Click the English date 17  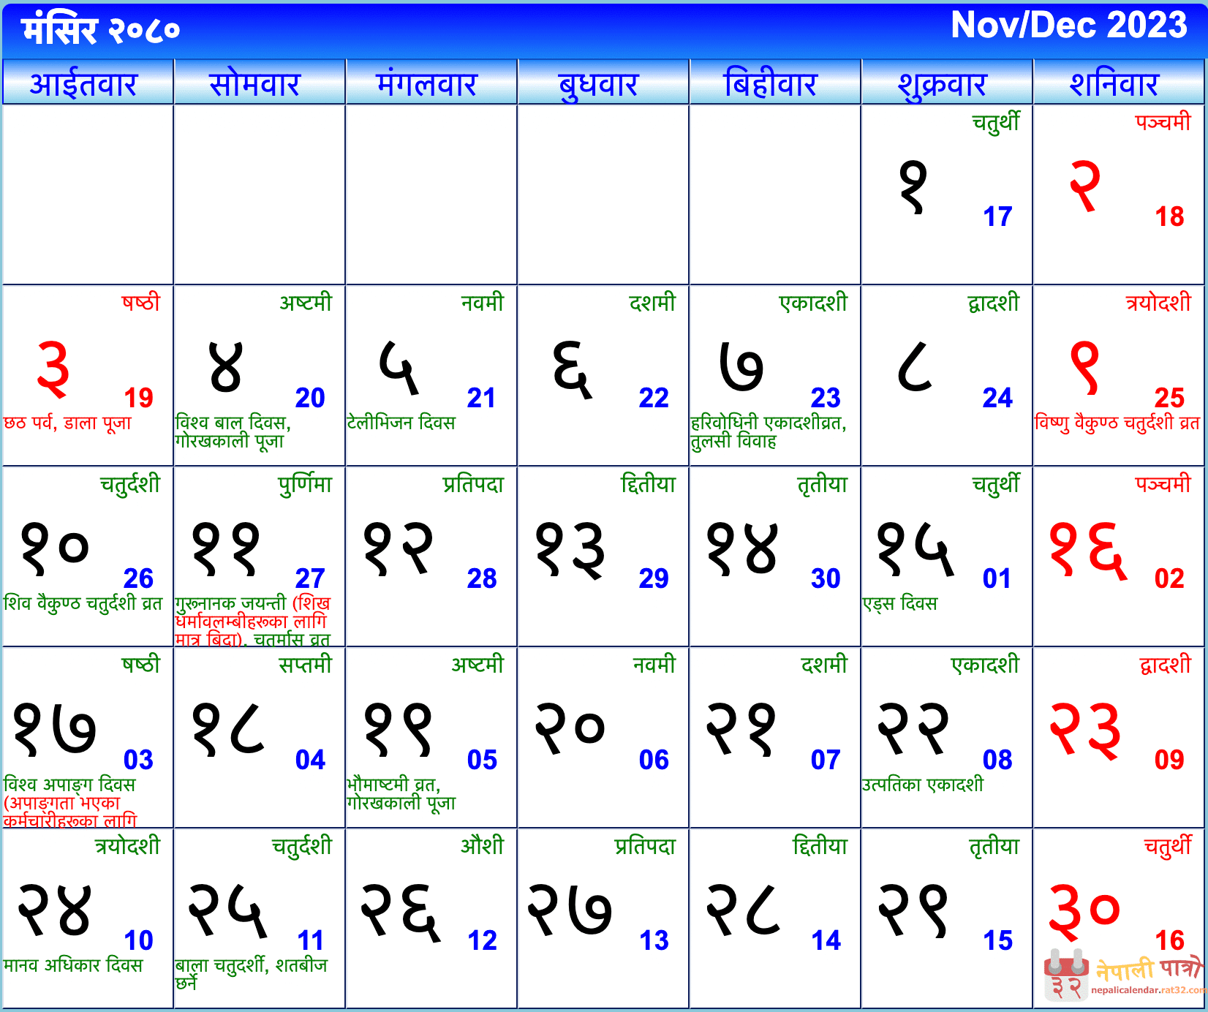coord(997,216)
